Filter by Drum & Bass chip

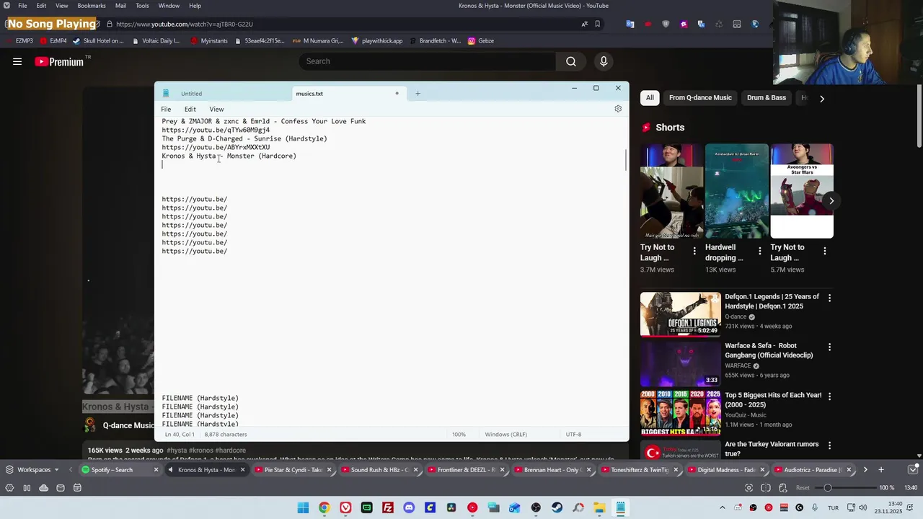coord(767,98)
